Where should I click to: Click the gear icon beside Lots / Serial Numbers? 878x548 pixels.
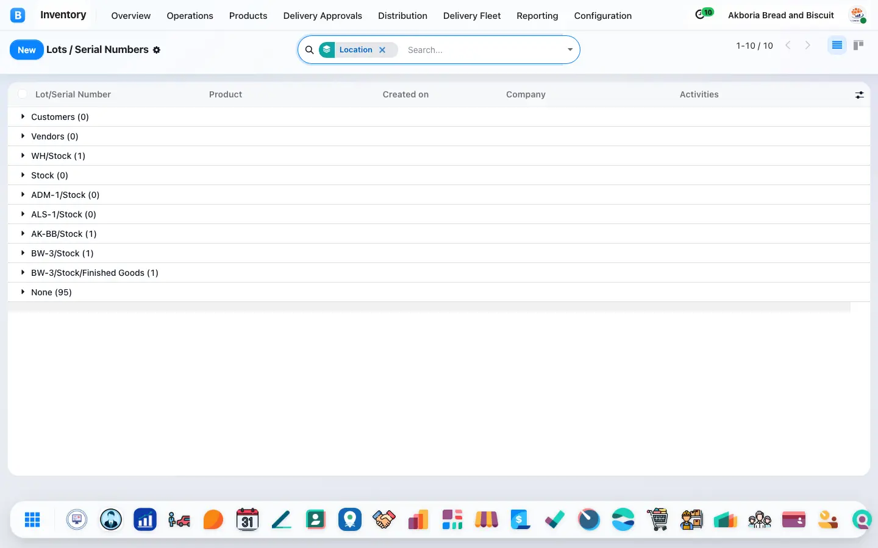(157, 50)
